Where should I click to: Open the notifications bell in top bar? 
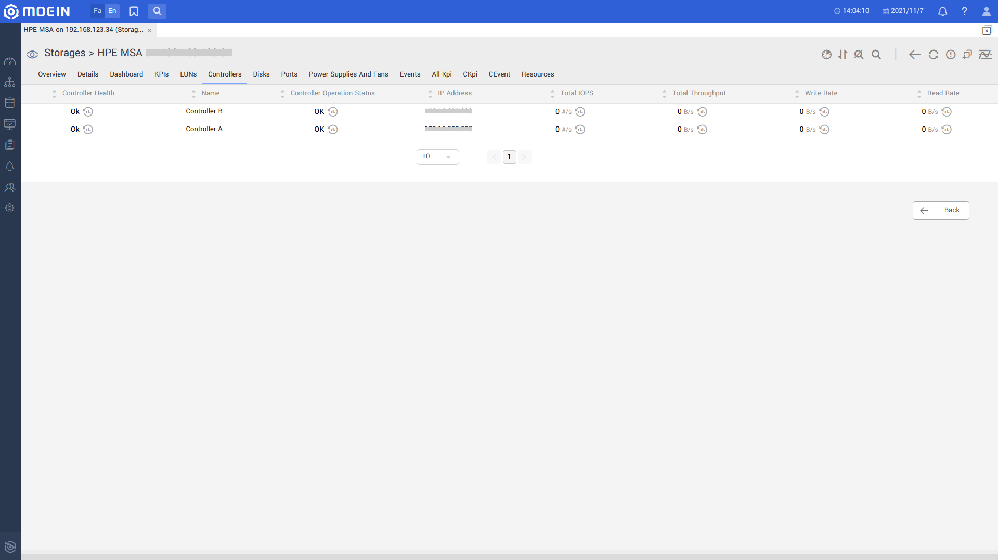[942, 11]
